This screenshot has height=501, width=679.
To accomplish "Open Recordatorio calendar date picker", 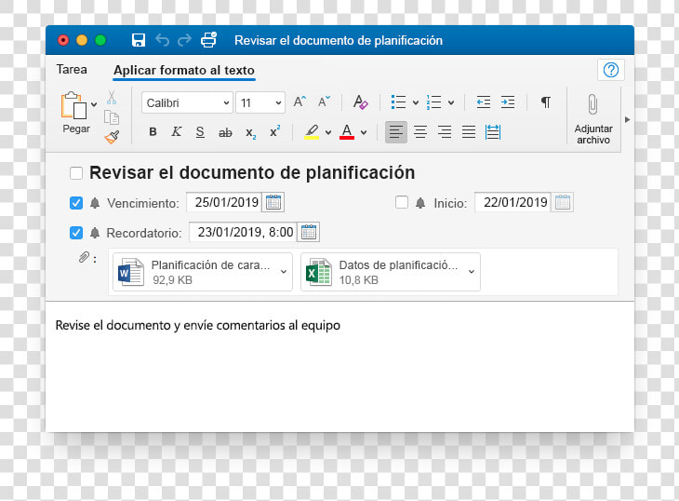I will pyautogui.click(x=308, y=232).
